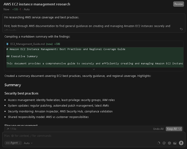Click the '+306' lines added indicator in header
The image size is (187, 149).
point(15,9)
